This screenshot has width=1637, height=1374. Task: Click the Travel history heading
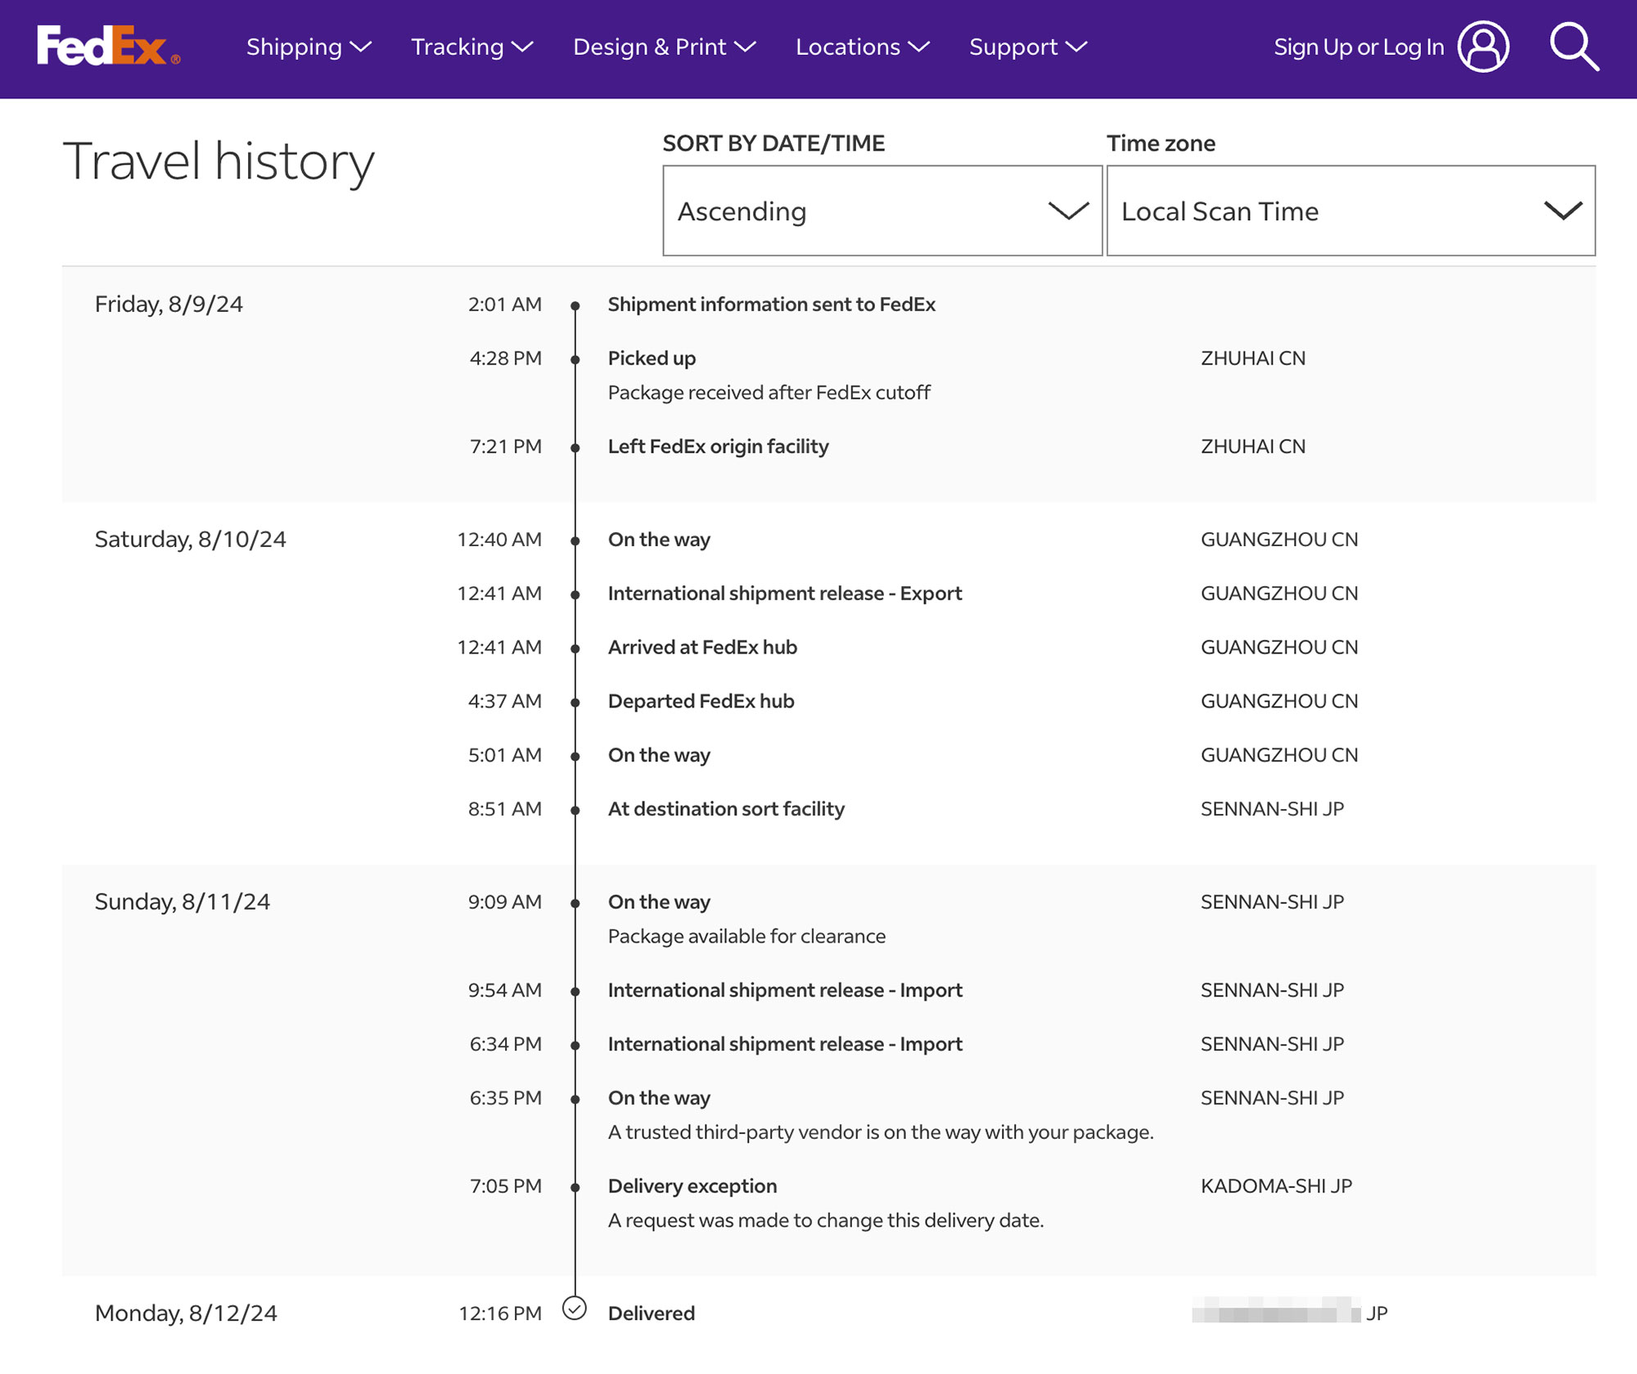[x=219, y=161]
